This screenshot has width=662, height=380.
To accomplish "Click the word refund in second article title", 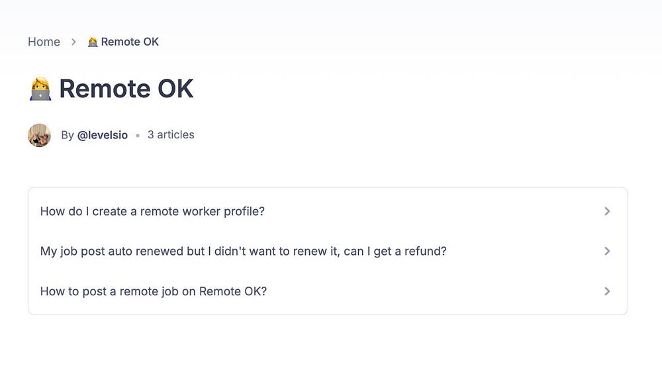I will 426,252.
